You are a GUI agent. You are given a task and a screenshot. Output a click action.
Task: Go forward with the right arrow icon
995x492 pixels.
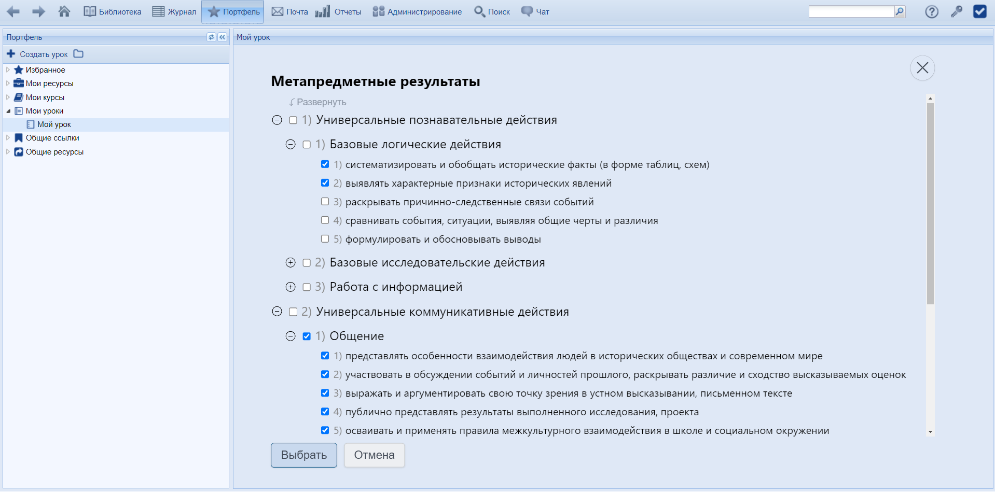(x=38, y=11)
